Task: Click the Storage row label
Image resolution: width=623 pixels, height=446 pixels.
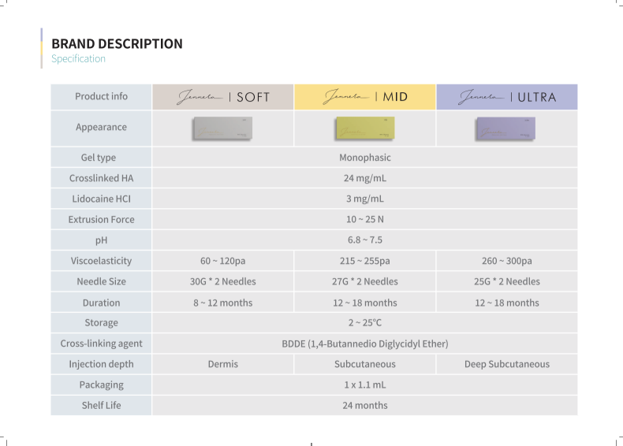Action: 101,322
